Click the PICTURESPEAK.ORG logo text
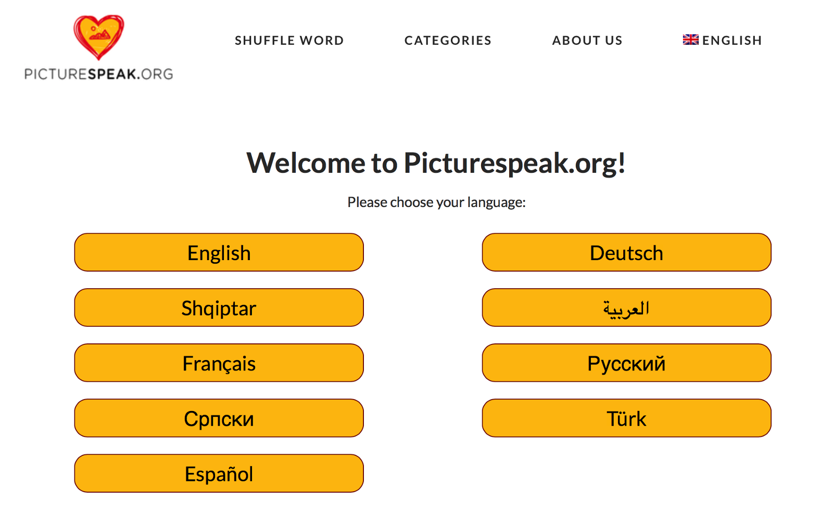833x526 pixels. [98, 74]
